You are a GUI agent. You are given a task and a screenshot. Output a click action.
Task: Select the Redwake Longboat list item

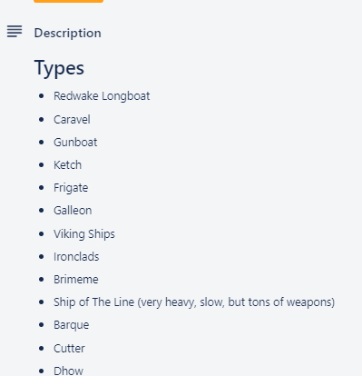pos(102,96)
